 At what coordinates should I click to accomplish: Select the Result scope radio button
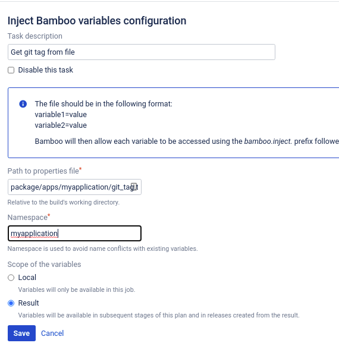11,303
